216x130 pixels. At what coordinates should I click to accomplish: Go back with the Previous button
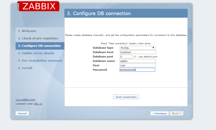[x=159, y=113]
